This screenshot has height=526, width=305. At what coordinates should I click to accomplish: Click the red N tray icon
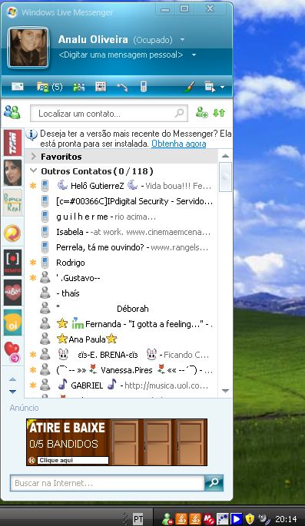209,519
